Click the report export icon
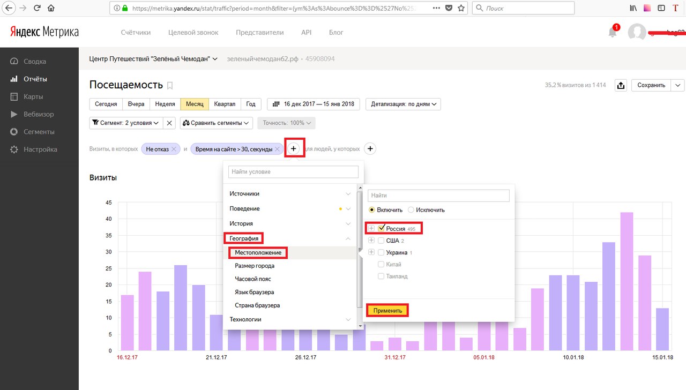 [621, 85]
